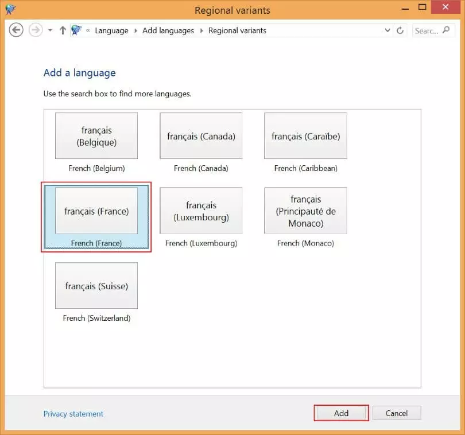Click the Cancel button
The image size is (465, 435).
[397, 413]
